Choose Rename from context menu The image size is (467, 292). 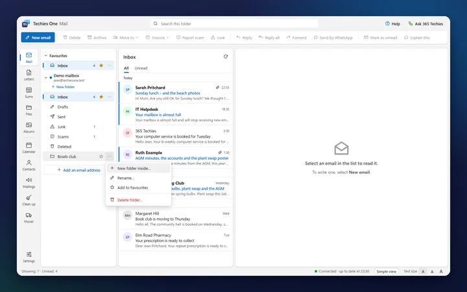(139, 178)
